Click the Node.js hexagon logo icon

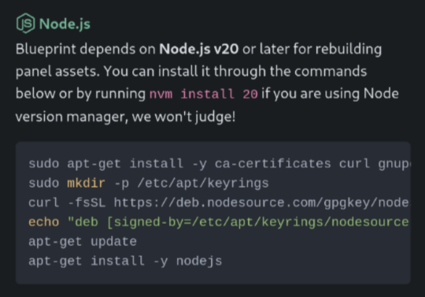(25, 24)
